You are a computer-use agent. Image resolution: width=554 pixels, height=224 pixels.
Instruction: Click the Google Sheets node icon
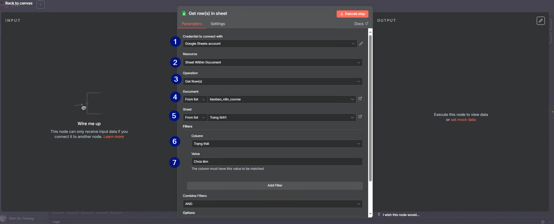pyautogui.click(x=184, y=14)
